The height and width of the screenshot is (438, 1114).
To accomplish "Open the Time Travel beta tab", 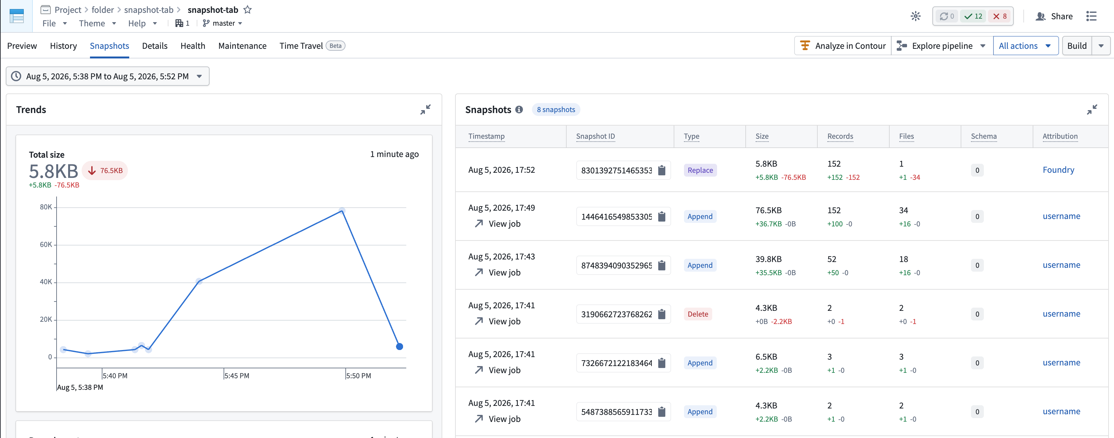I will point(312,46).
